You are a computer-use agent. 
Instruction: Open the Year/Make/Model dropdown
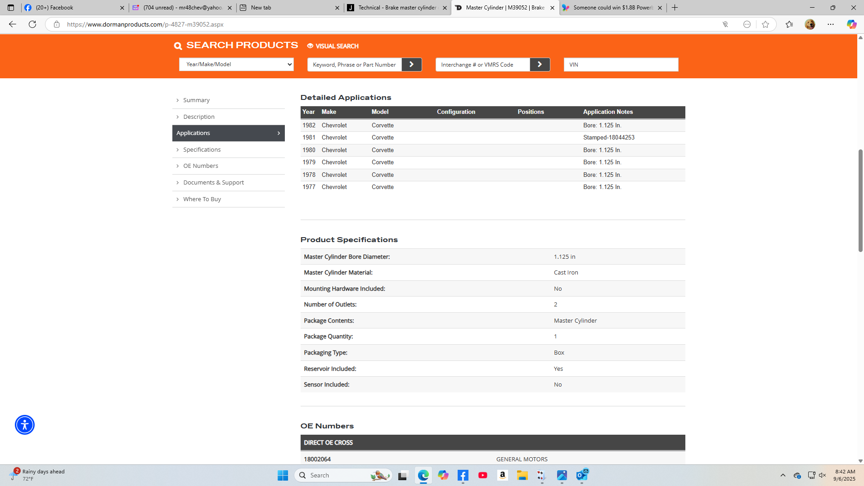(236, 64)
